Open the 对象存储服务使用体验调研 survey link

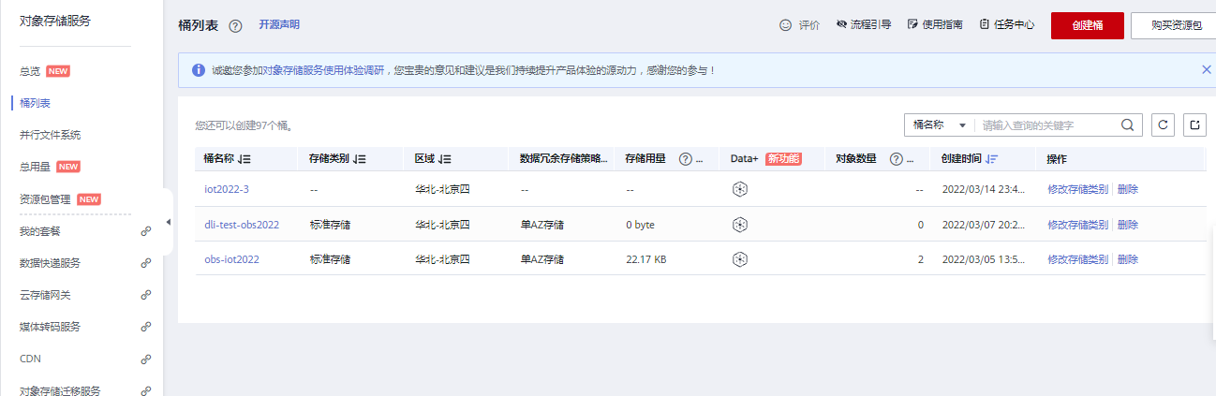(x=323, y=70)
